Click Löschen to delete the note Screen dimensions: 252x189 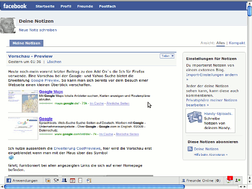tap(54, 62)
